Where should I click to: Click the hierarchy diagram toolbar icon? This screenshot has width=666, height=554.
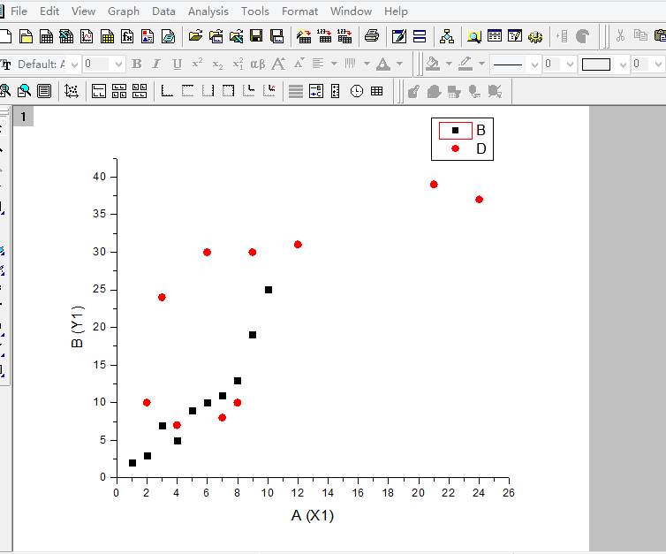[x=447, y=36]
